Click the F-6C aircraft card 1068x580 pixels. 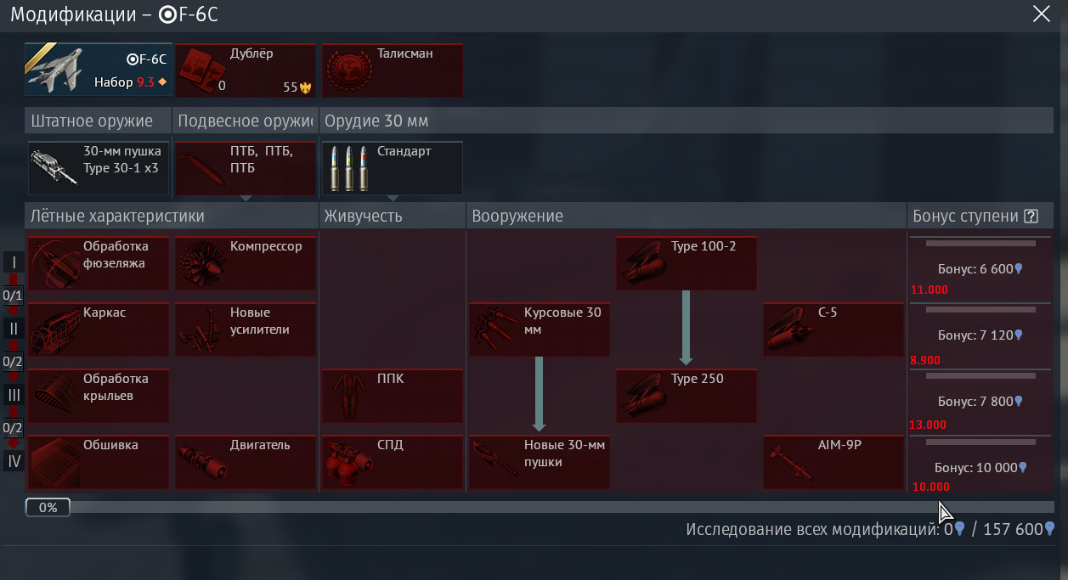point(98,70)
